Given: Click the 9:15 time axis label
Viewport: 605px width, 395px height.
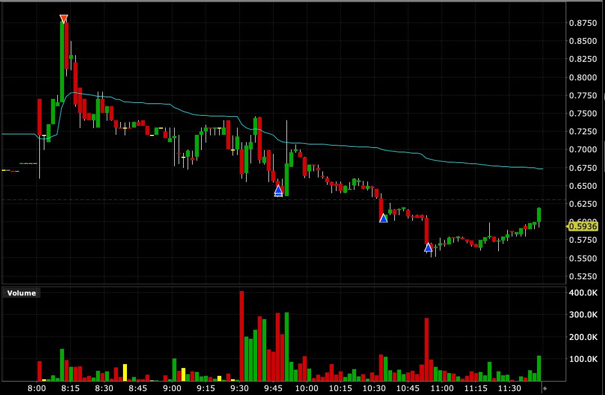Looking at the screenshot, I should 206,388.
